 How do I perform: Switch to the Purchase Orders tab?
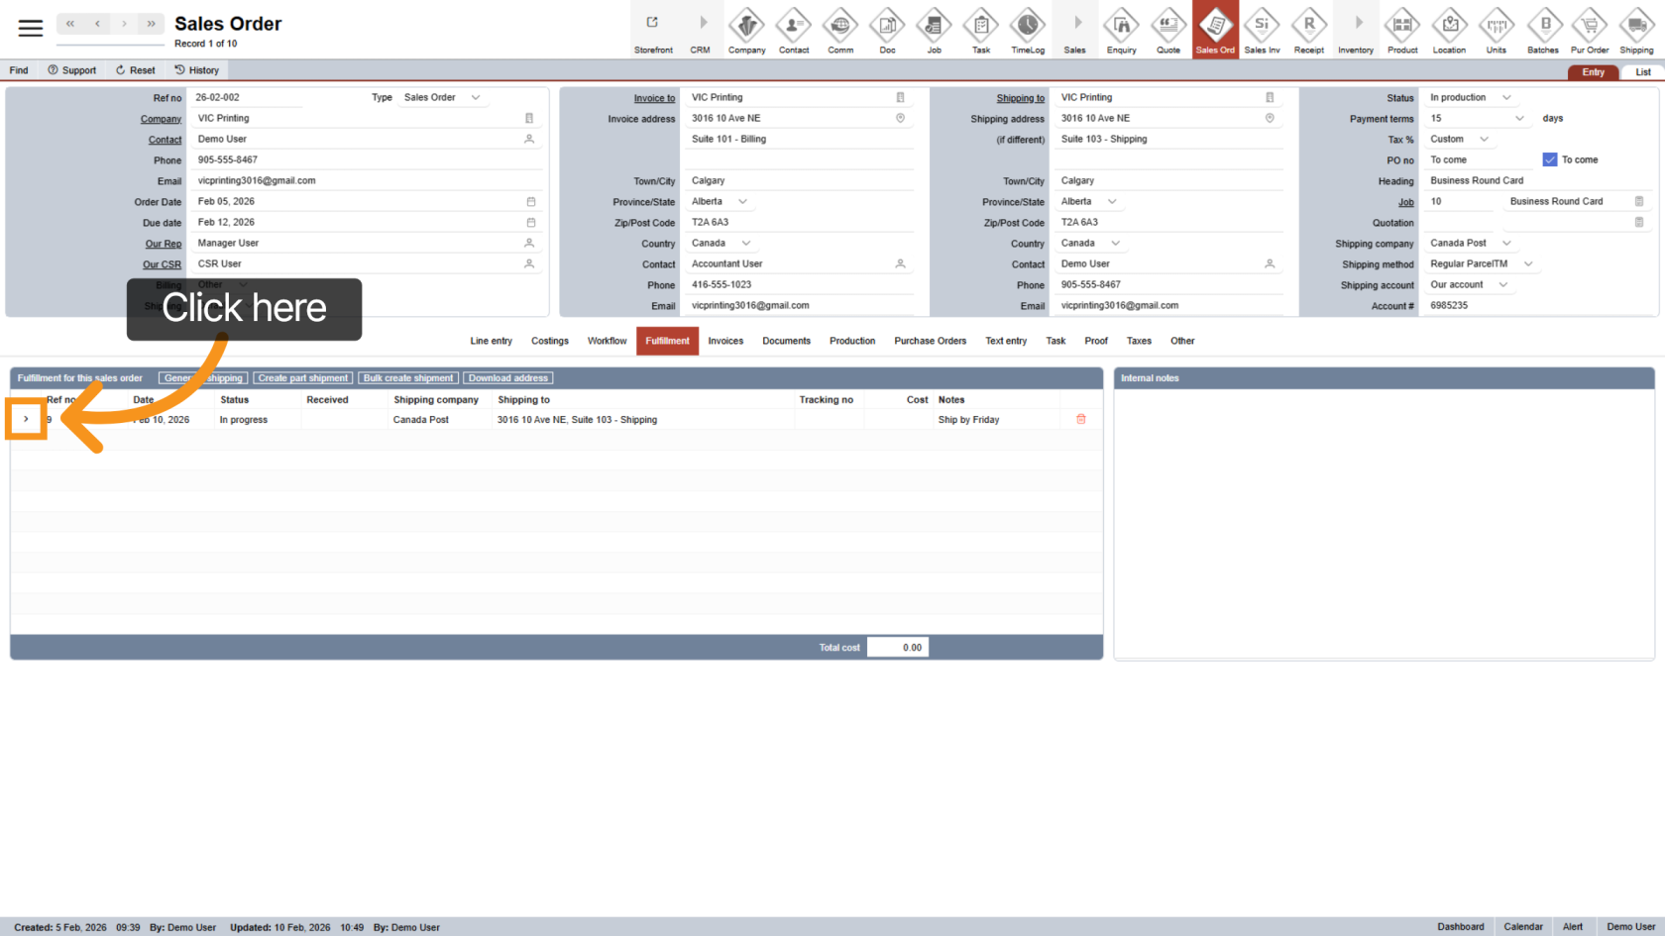click(930, 341)
